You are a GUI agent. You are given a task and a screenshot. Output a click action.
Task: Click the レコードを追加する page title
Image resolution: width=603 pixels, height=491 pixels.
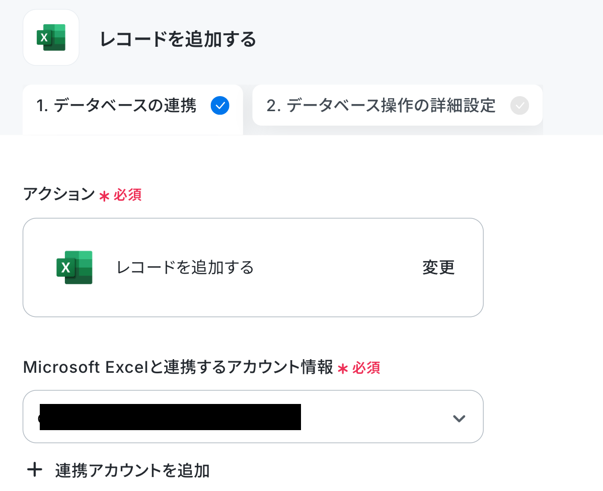pos(178,39)
